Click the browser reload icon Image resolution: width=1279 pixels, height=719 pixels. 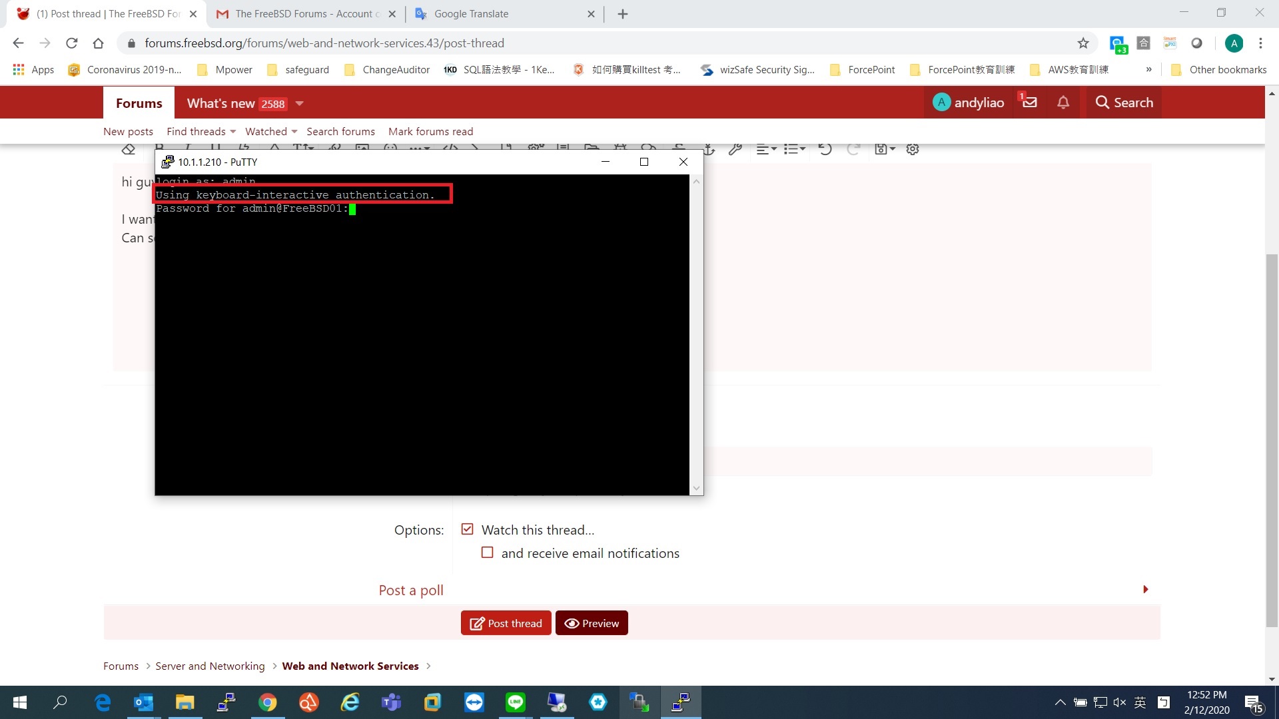click(x=71, y=43)
